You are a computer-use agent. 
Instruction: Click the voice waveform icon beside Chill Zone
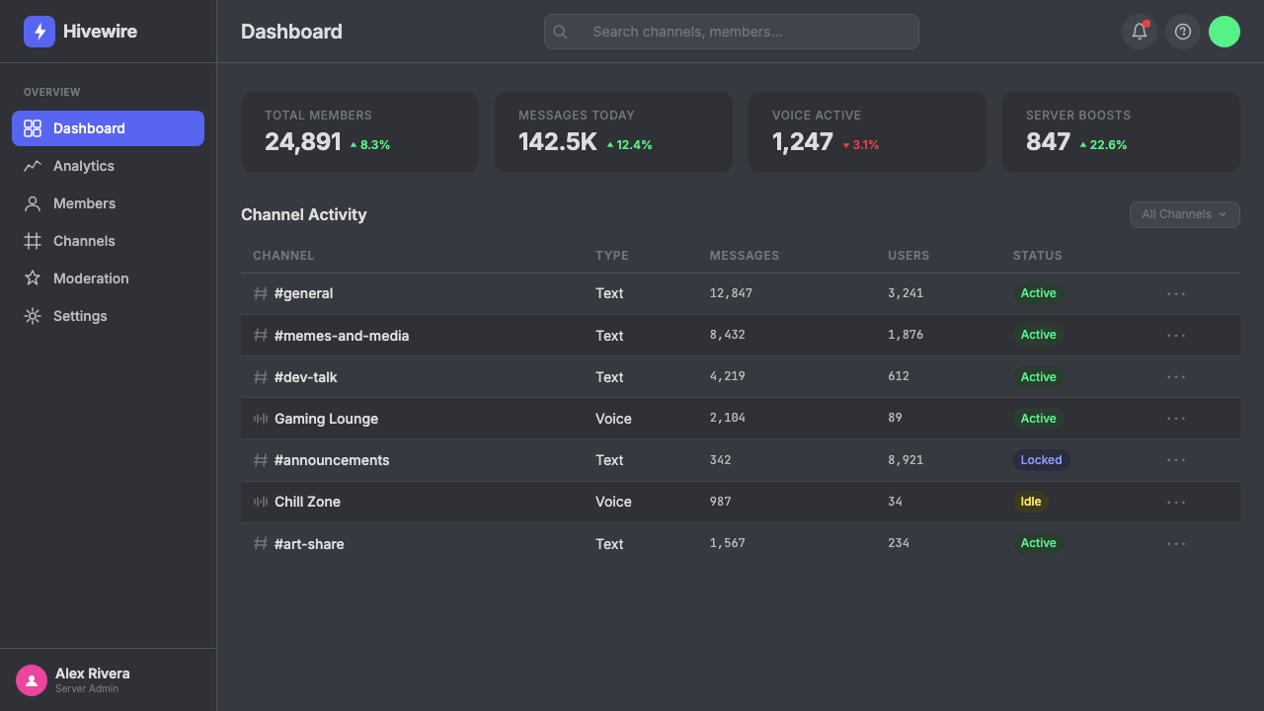coord(261,502)
